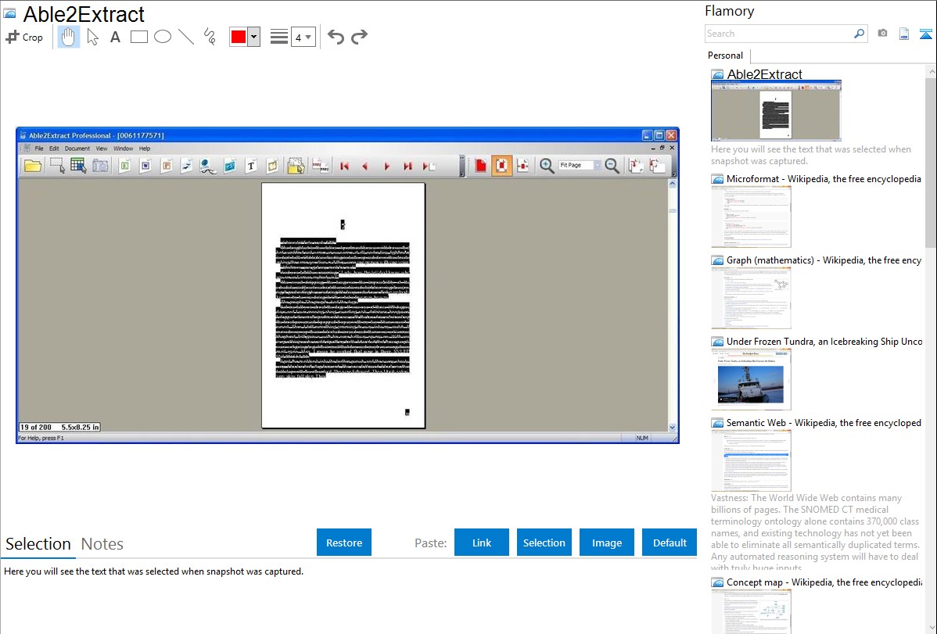Screen dimensions: 937x634
Task: Click the Convert to Excel icon
Action: click(124, 166)
